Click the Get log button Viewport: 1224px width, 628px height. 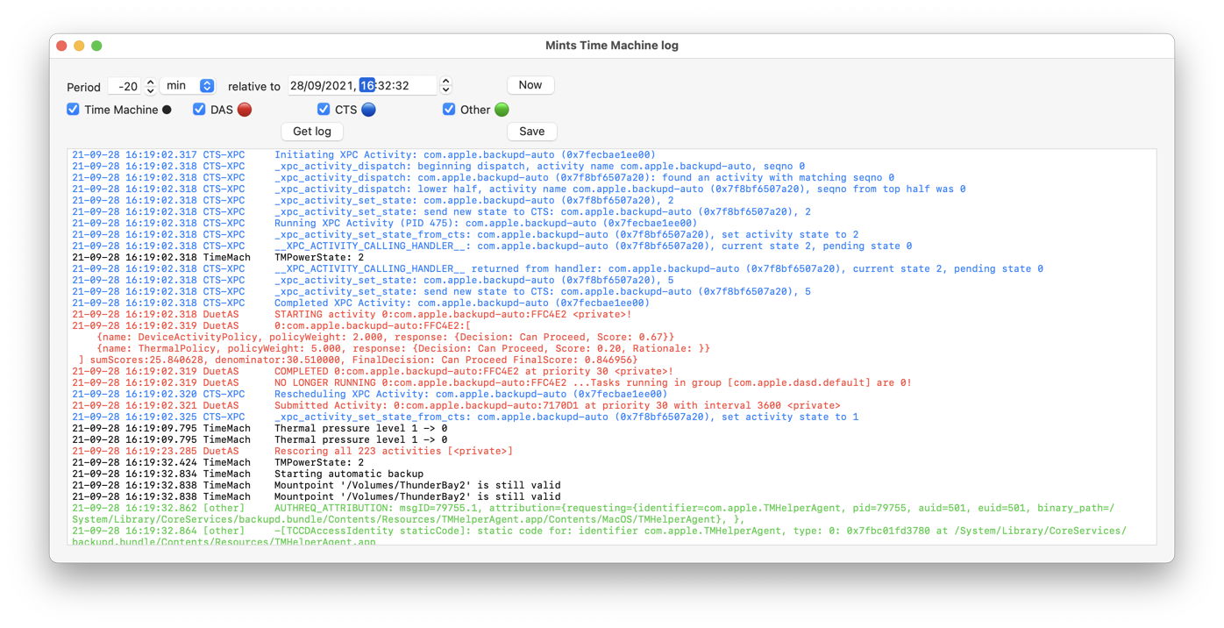(x=311, y=132)
